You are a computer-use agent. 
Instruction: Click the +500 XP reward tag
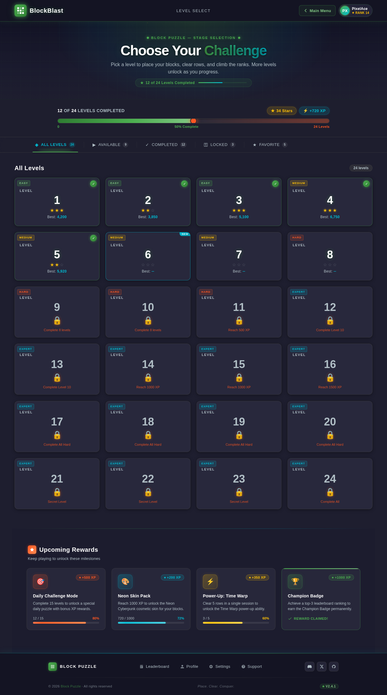tap(87, 577)
